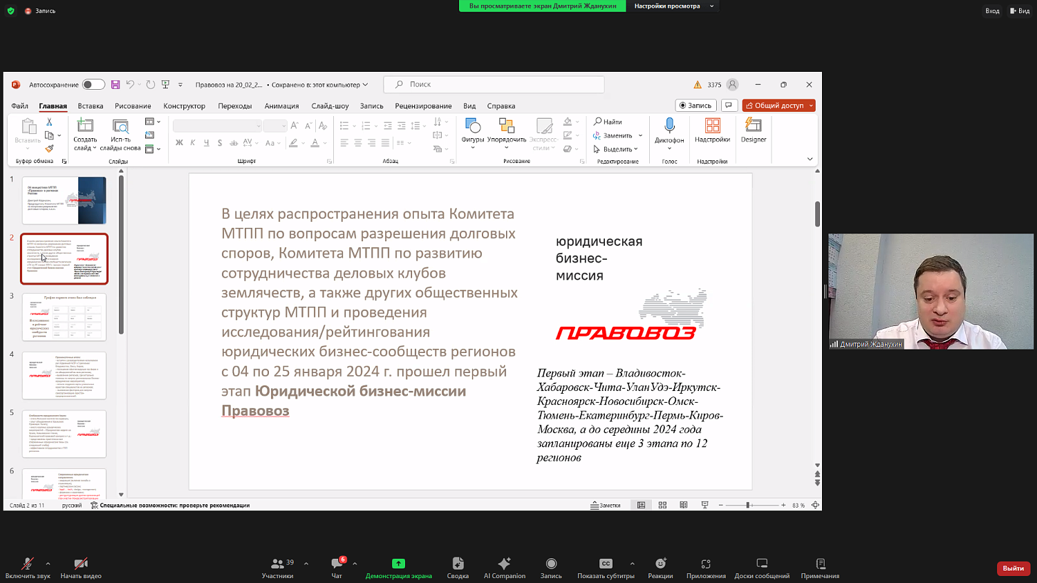Click the Диктофон microphone icon
This screenshot has height=583, width=1037.
(669, 125)
